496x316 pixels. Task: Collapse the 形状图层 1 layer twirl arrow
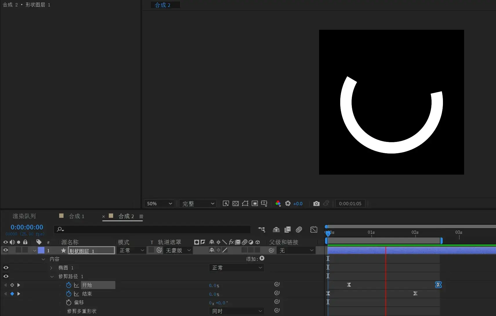35,250
